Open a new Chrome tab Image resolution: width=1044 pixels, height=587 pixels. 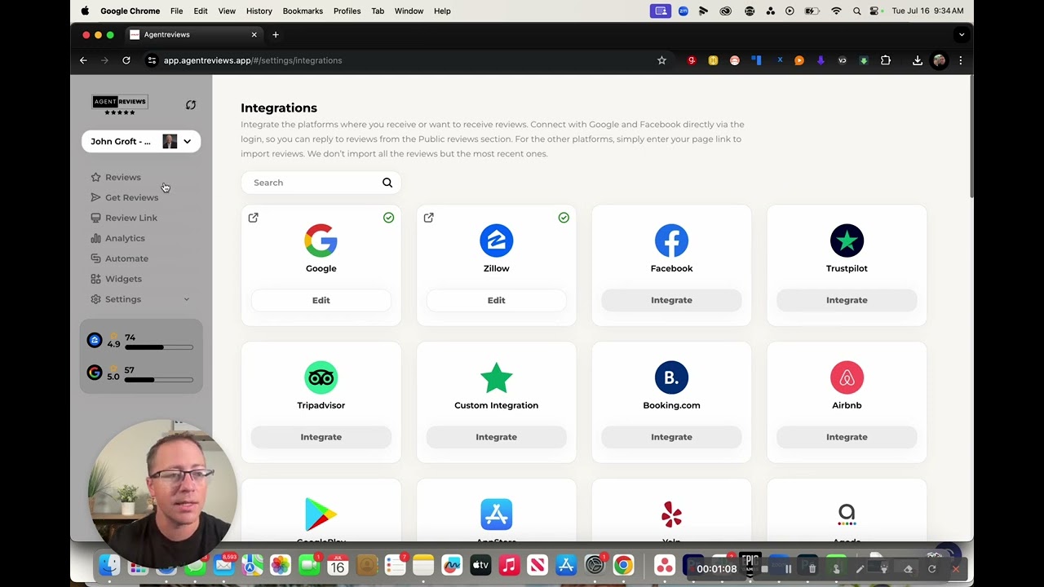click(276, 35)
